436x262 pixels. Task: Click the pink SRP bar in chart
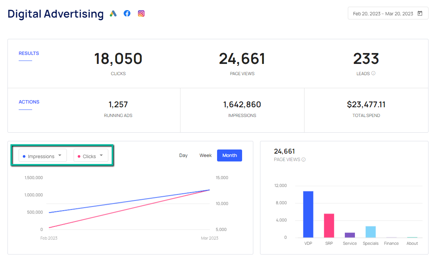click(329, 225)
